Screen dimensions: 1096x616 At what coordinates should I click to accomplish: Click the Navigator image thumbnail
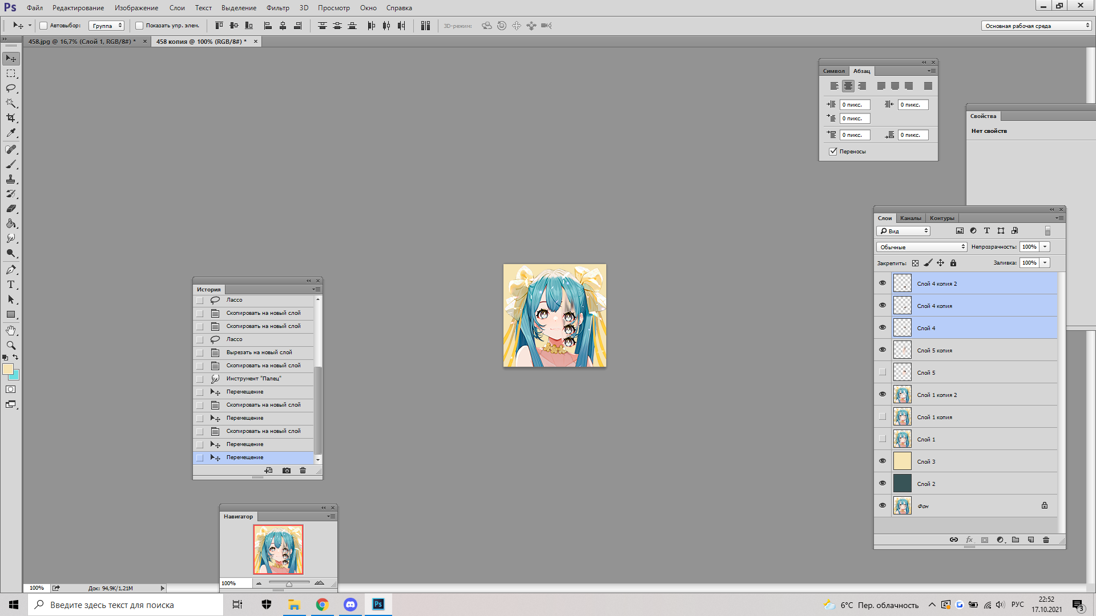[279, 550]
